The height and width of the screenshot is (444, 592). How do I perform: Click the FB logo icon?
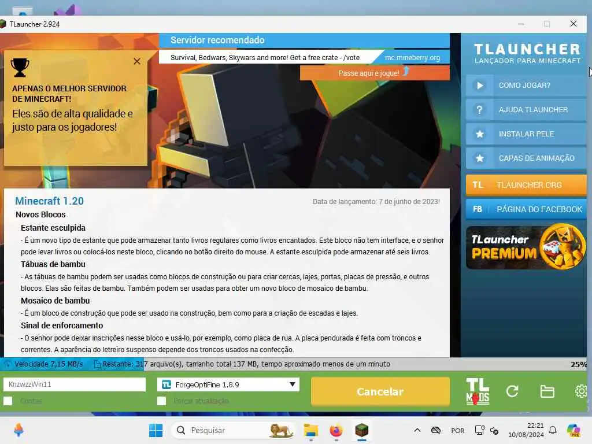(478, 209)
